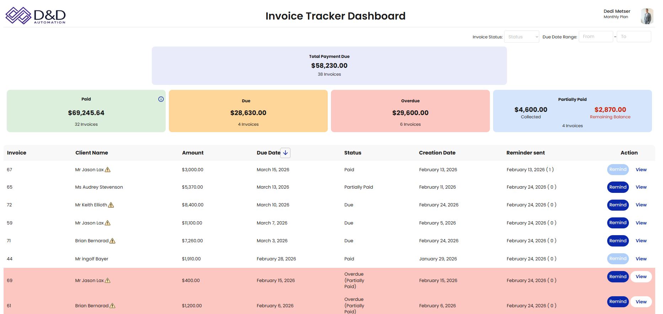Click warning icon on invoice 67 row
This screenshot has height=314, width=663.
(x=108, y=170)
